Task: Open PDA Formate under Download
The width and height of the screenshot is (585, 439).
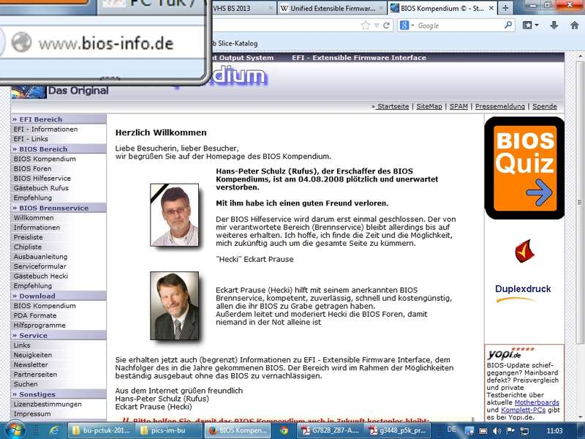Action: (35, 315)
